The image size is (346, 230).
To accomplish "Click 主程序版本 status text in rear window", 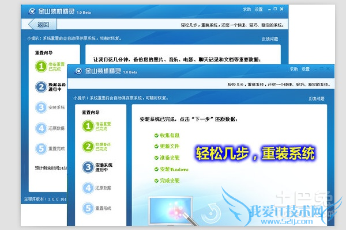I will (45, 199).
